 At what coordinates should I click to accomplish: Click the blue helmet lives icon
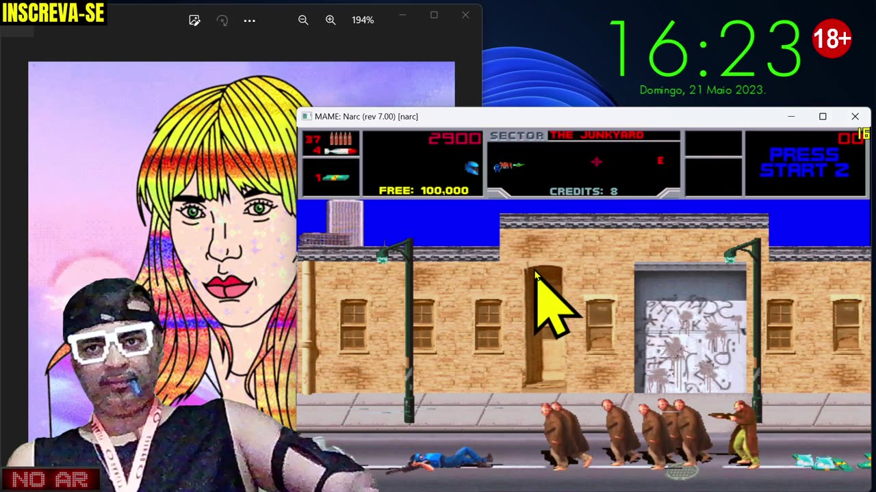471,167
